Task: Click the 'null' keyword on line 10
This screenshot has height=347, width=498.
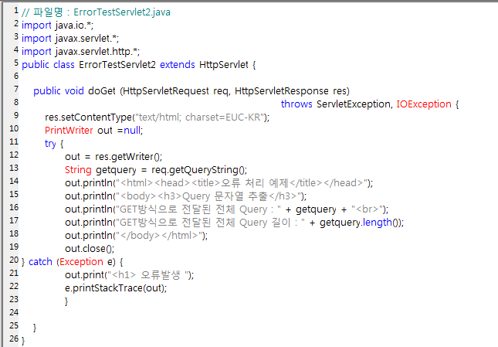Action: click(132, 131)
